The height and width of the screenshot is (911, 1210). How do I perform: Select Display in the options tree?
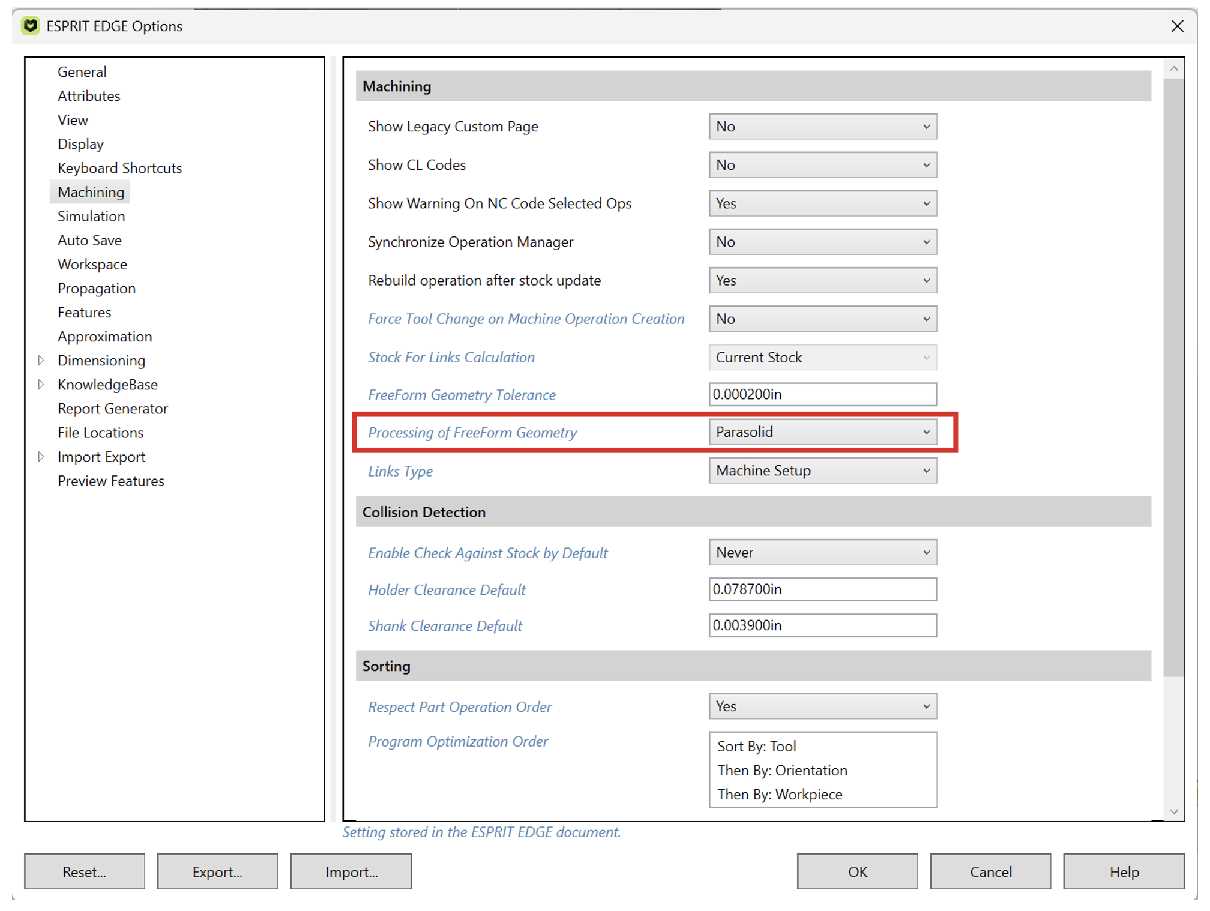[x=80, y=144]
